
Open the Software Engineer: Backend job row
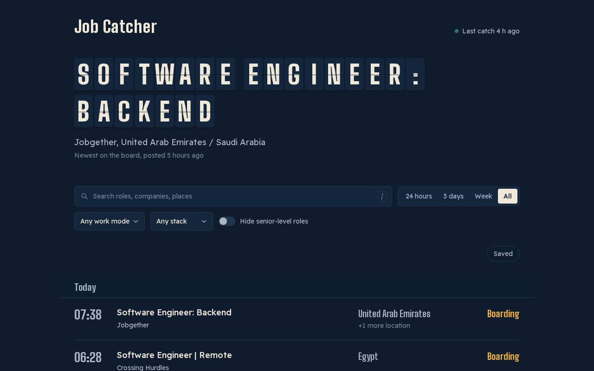[297, 319]
